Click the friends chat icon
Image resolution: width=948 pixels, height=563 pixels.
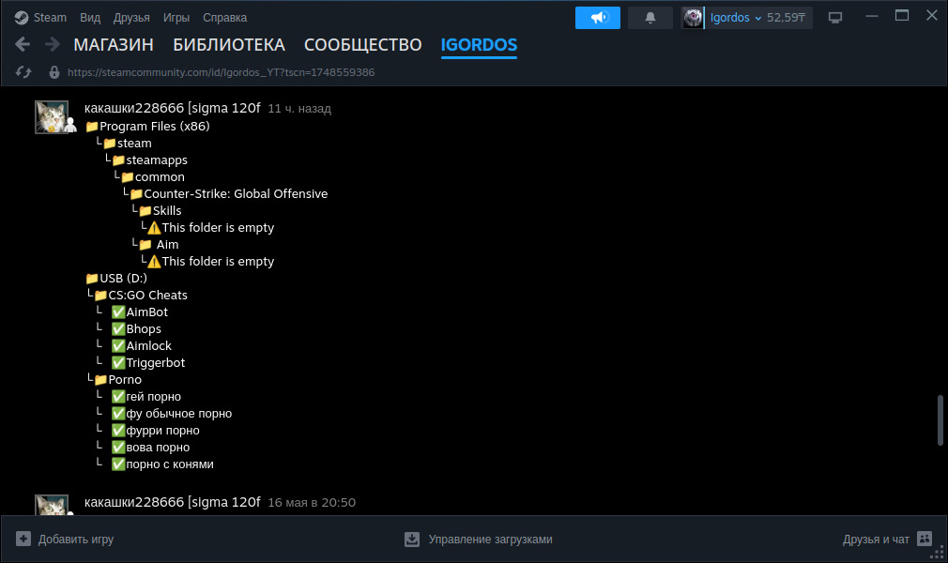(x=925, y=539)
